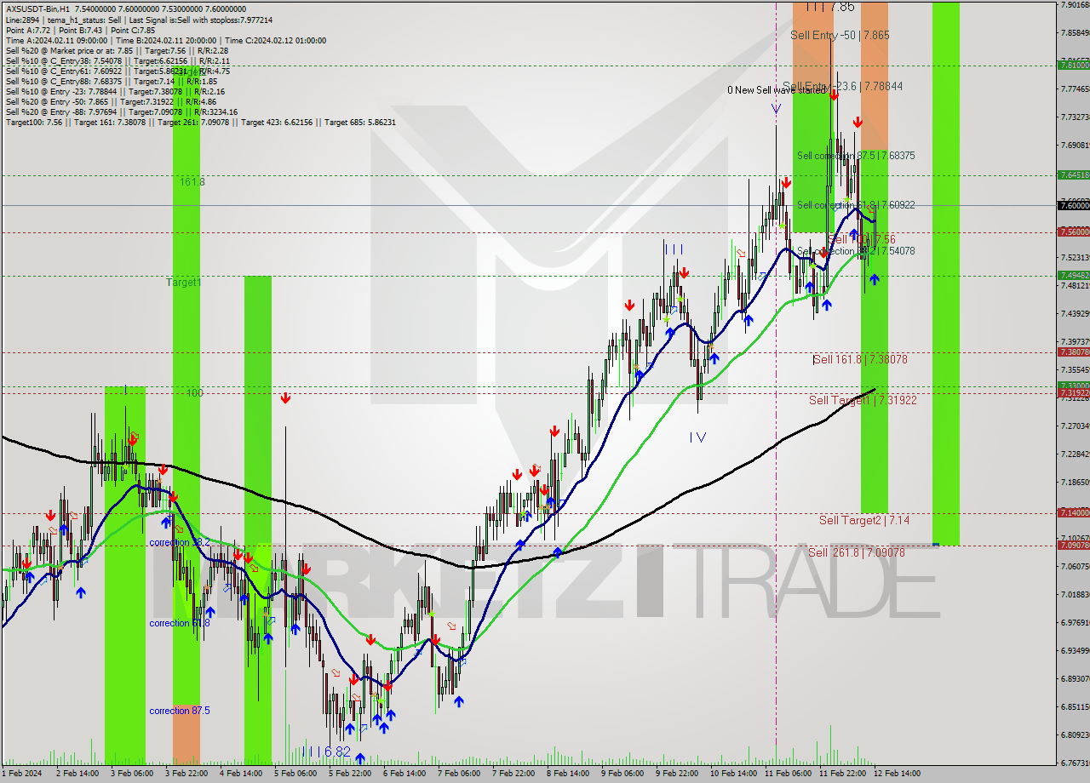
Task: Click the 'Sell Entry -23.6 | 7.78844' label
Action: [x=842, y=86]
